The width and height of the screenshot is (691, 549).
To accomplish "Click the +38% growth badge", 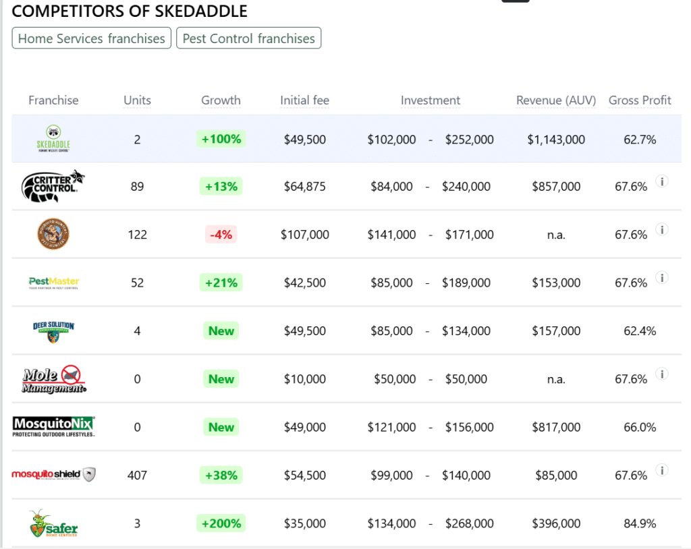I will point(221,475).
